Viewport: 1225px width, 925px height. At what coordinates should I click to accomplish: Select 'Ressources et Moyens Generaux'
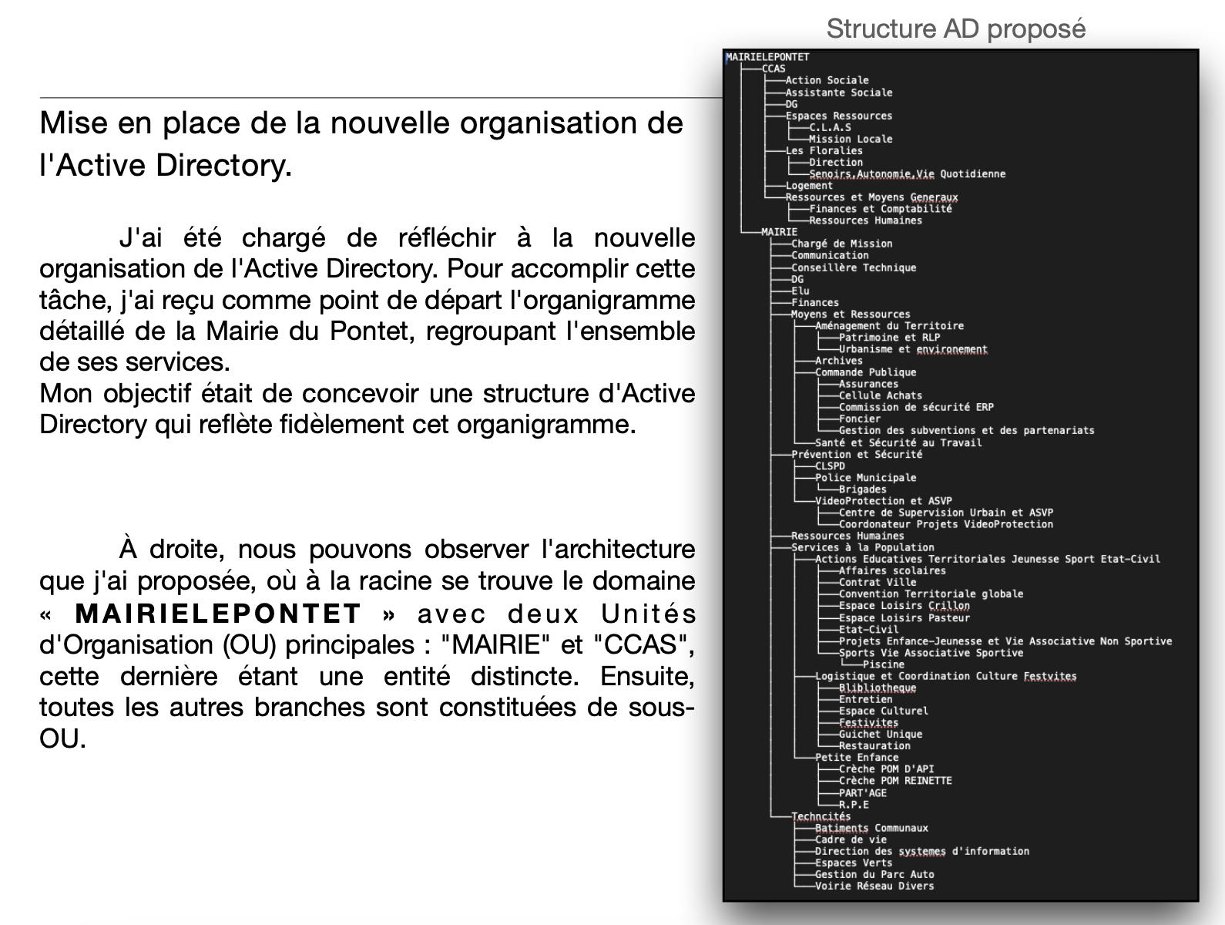(871, 197)
